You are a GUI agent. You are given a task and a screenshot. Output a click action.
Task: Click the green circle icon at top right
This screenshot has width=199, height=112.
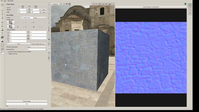click(185, 4)
